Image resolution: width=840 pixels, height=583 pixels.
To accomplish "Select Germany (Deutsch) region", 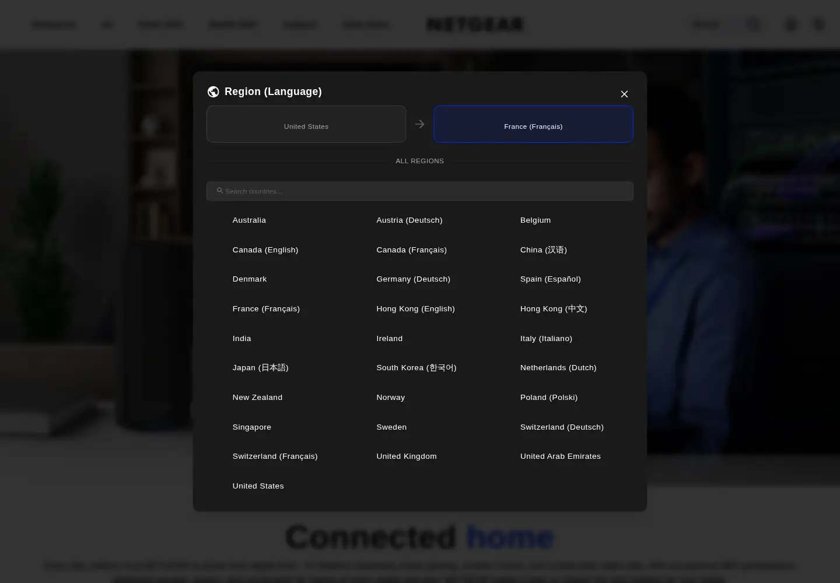I will click(414, 279).
